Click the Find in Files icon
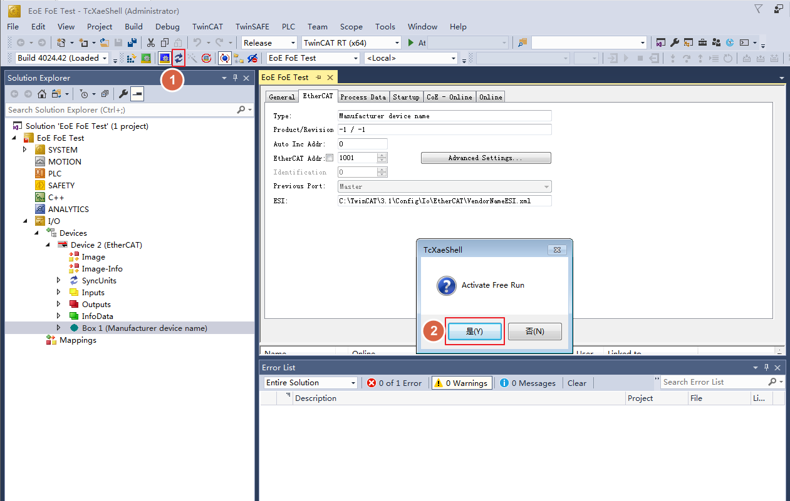The image size is (790, 501). 522,43
